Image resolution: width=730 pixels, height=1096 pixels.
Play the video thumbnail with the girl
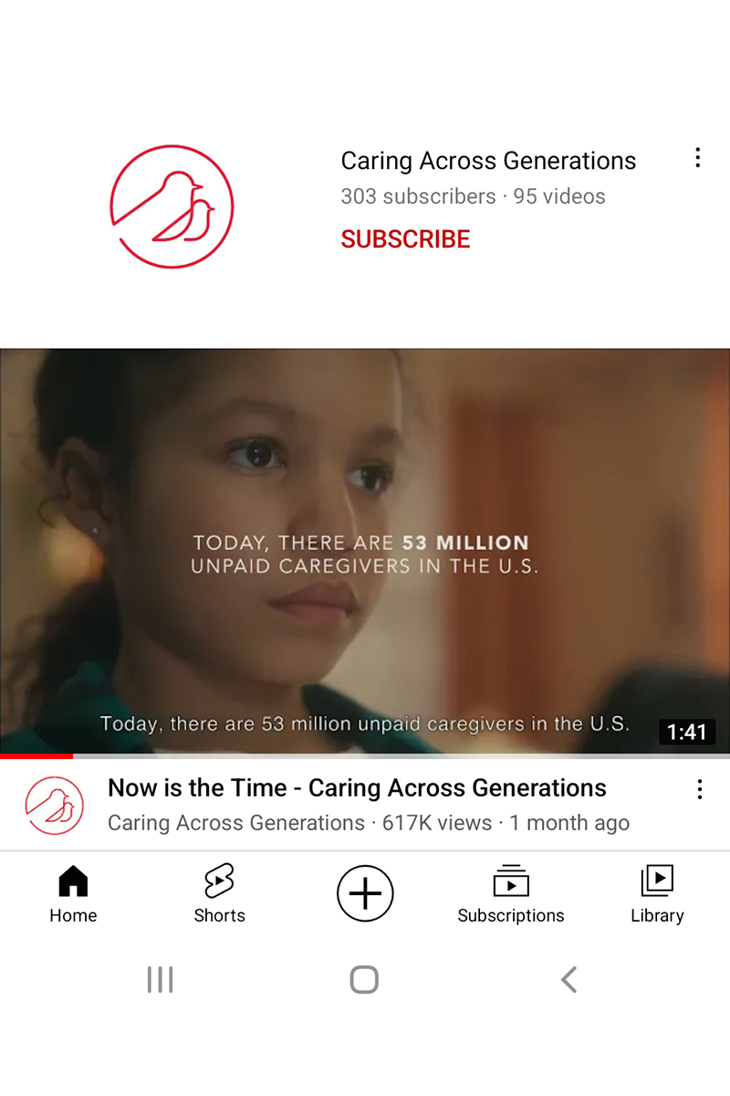pyautogui.click(x=365, y=551)
